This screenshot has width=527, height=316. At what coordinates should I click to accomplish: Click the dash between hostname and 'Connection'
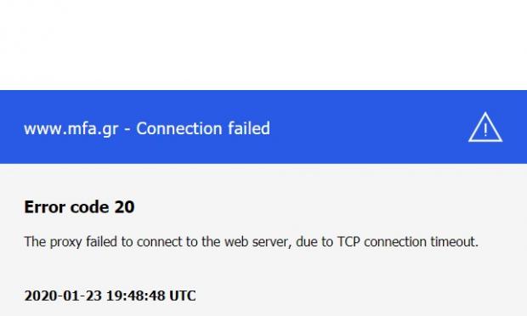pyautogui.click(x=127, y=129)
